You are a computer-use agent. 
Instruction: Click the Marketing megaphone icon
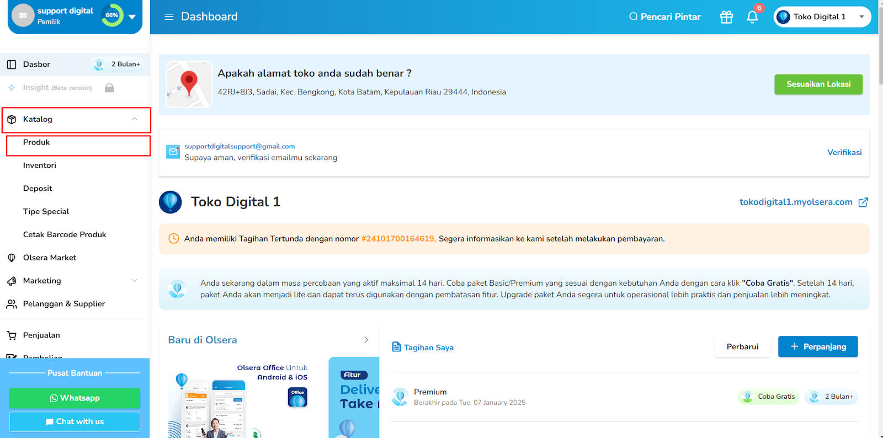(x=12, y=281)
